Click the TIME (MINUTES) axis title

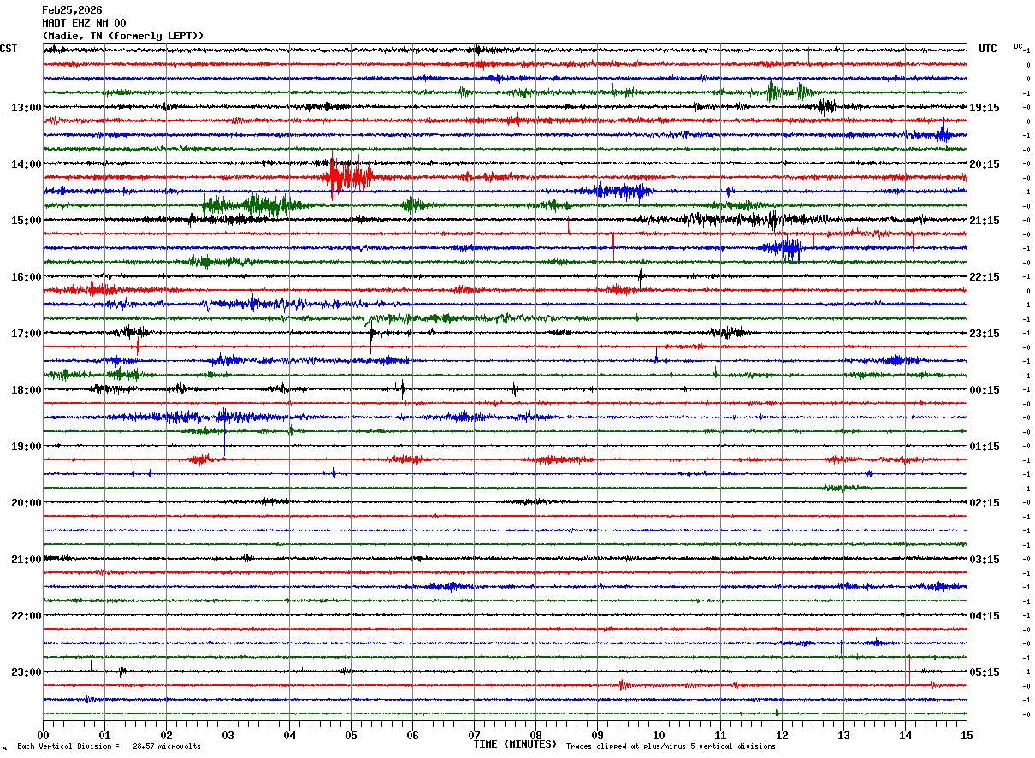515,744
